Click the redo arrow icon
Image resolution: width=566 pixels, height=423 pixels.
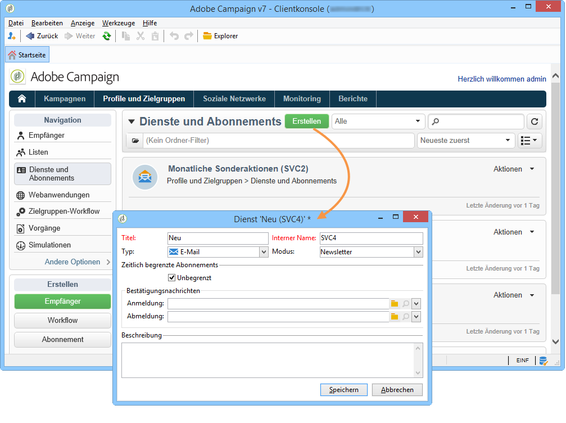(x=188, y=36)
